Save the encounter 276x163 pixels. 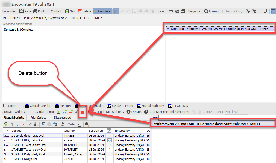[x=25, y=11]
